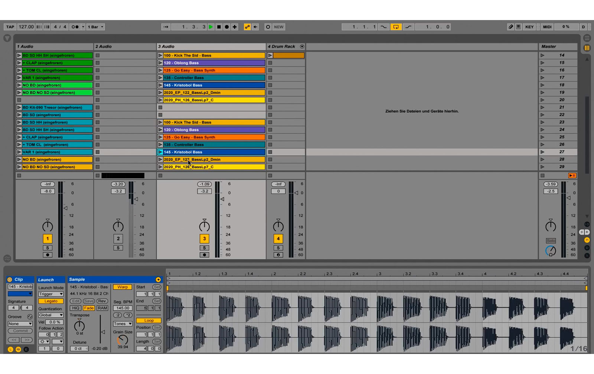Viewport: 594px width, 374px height.
Task: Click the Overdub plus button
Action: (235, 27)
